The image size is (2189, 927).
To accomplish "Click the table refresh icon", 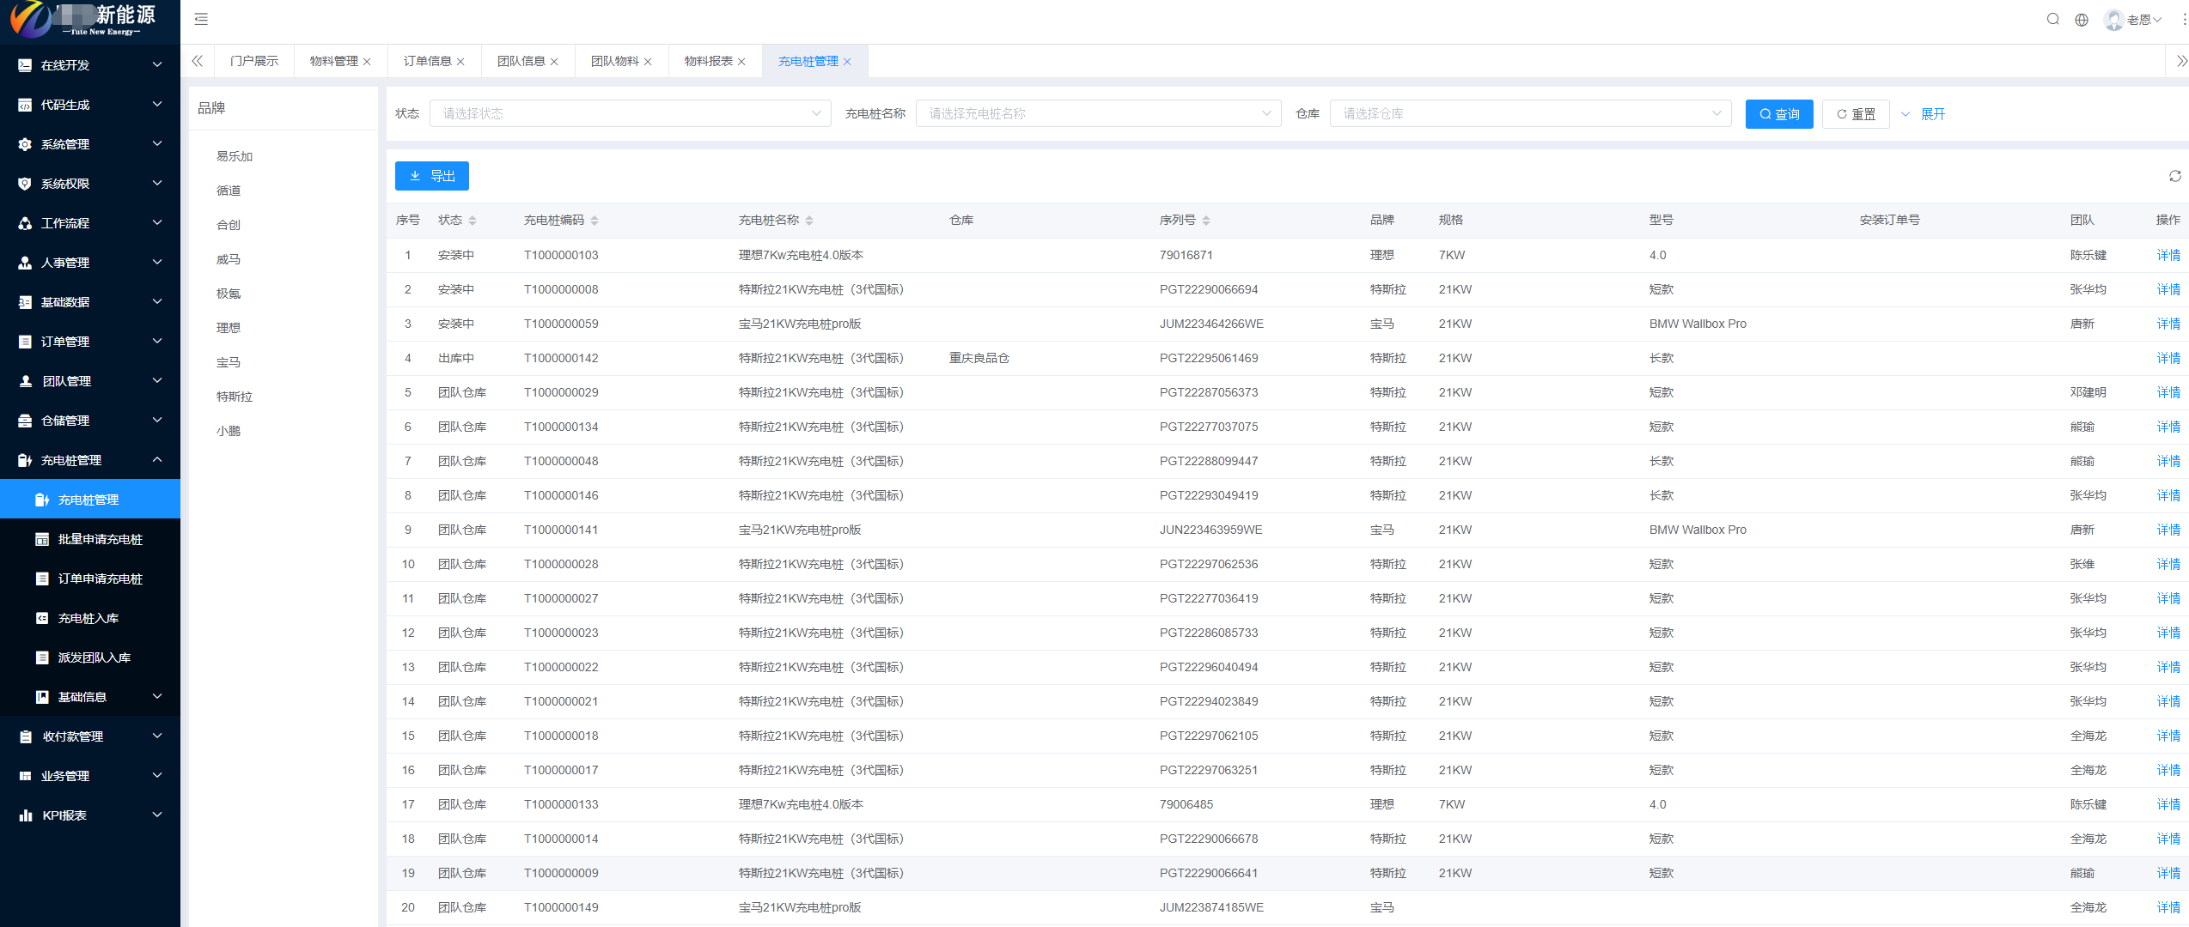I will pyautogui.click(x=2175, y=176).
